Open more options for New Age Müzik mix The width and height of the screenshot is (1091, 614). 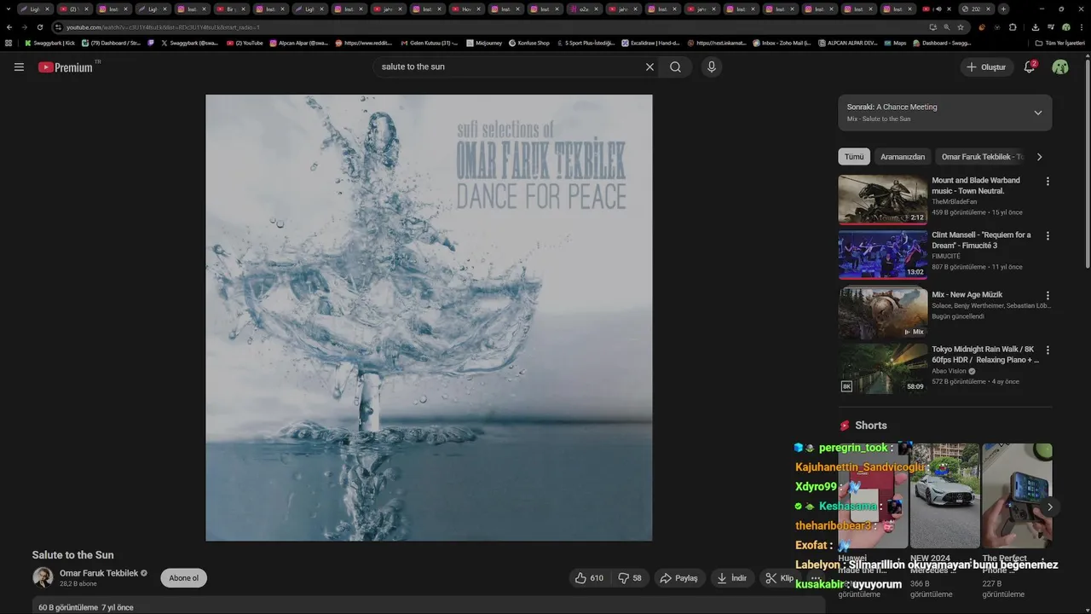coord(1048,295)
